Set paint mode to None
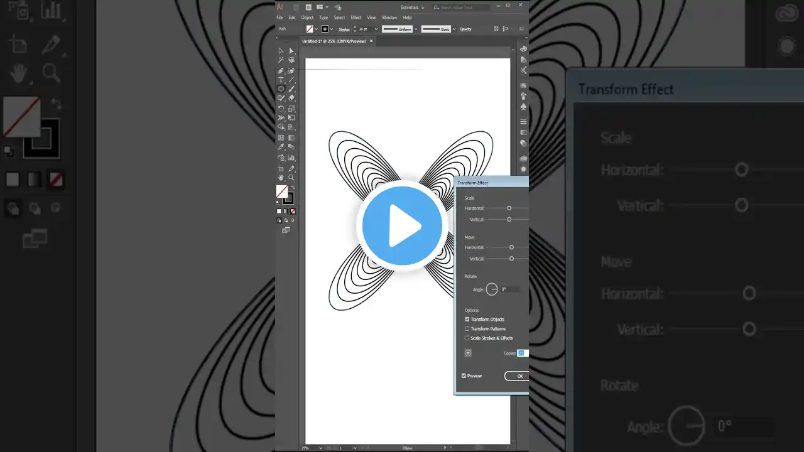804x452 pixels. point(293,211)
